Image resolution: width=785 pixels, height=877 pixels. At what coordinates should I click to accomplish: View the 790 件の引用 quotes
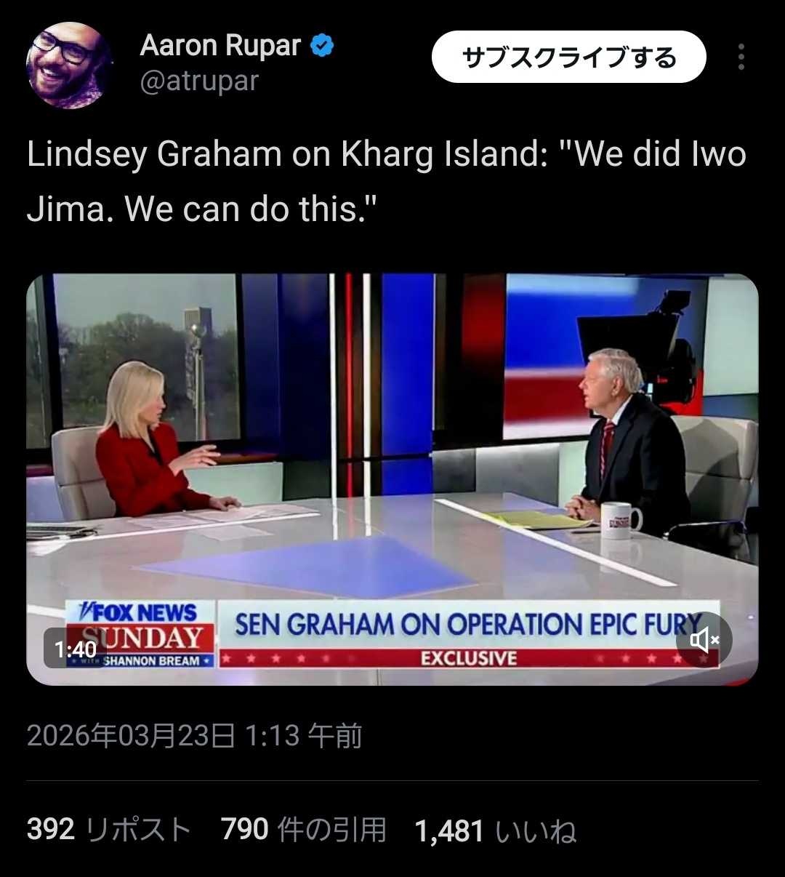[x=304, y=830]
